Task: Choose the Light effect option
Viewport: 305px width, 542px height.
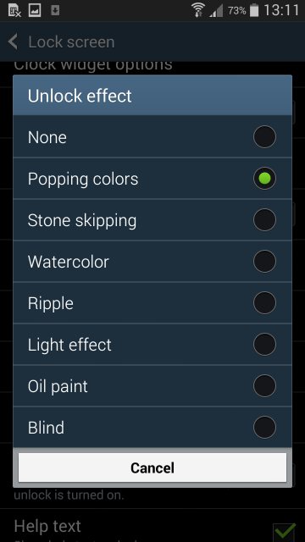Action: [x=152, y=345]
